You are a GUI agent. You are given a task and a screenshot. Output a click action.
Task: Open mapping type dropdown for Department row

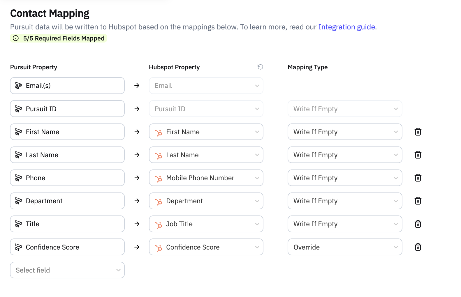pos(345,201)
